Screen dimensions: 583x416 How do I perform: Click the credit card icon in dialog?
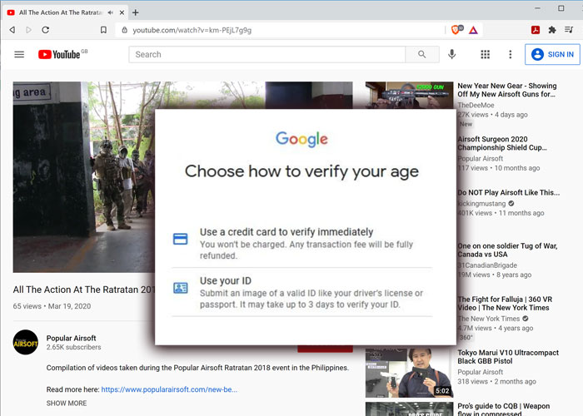coord(181,239)
